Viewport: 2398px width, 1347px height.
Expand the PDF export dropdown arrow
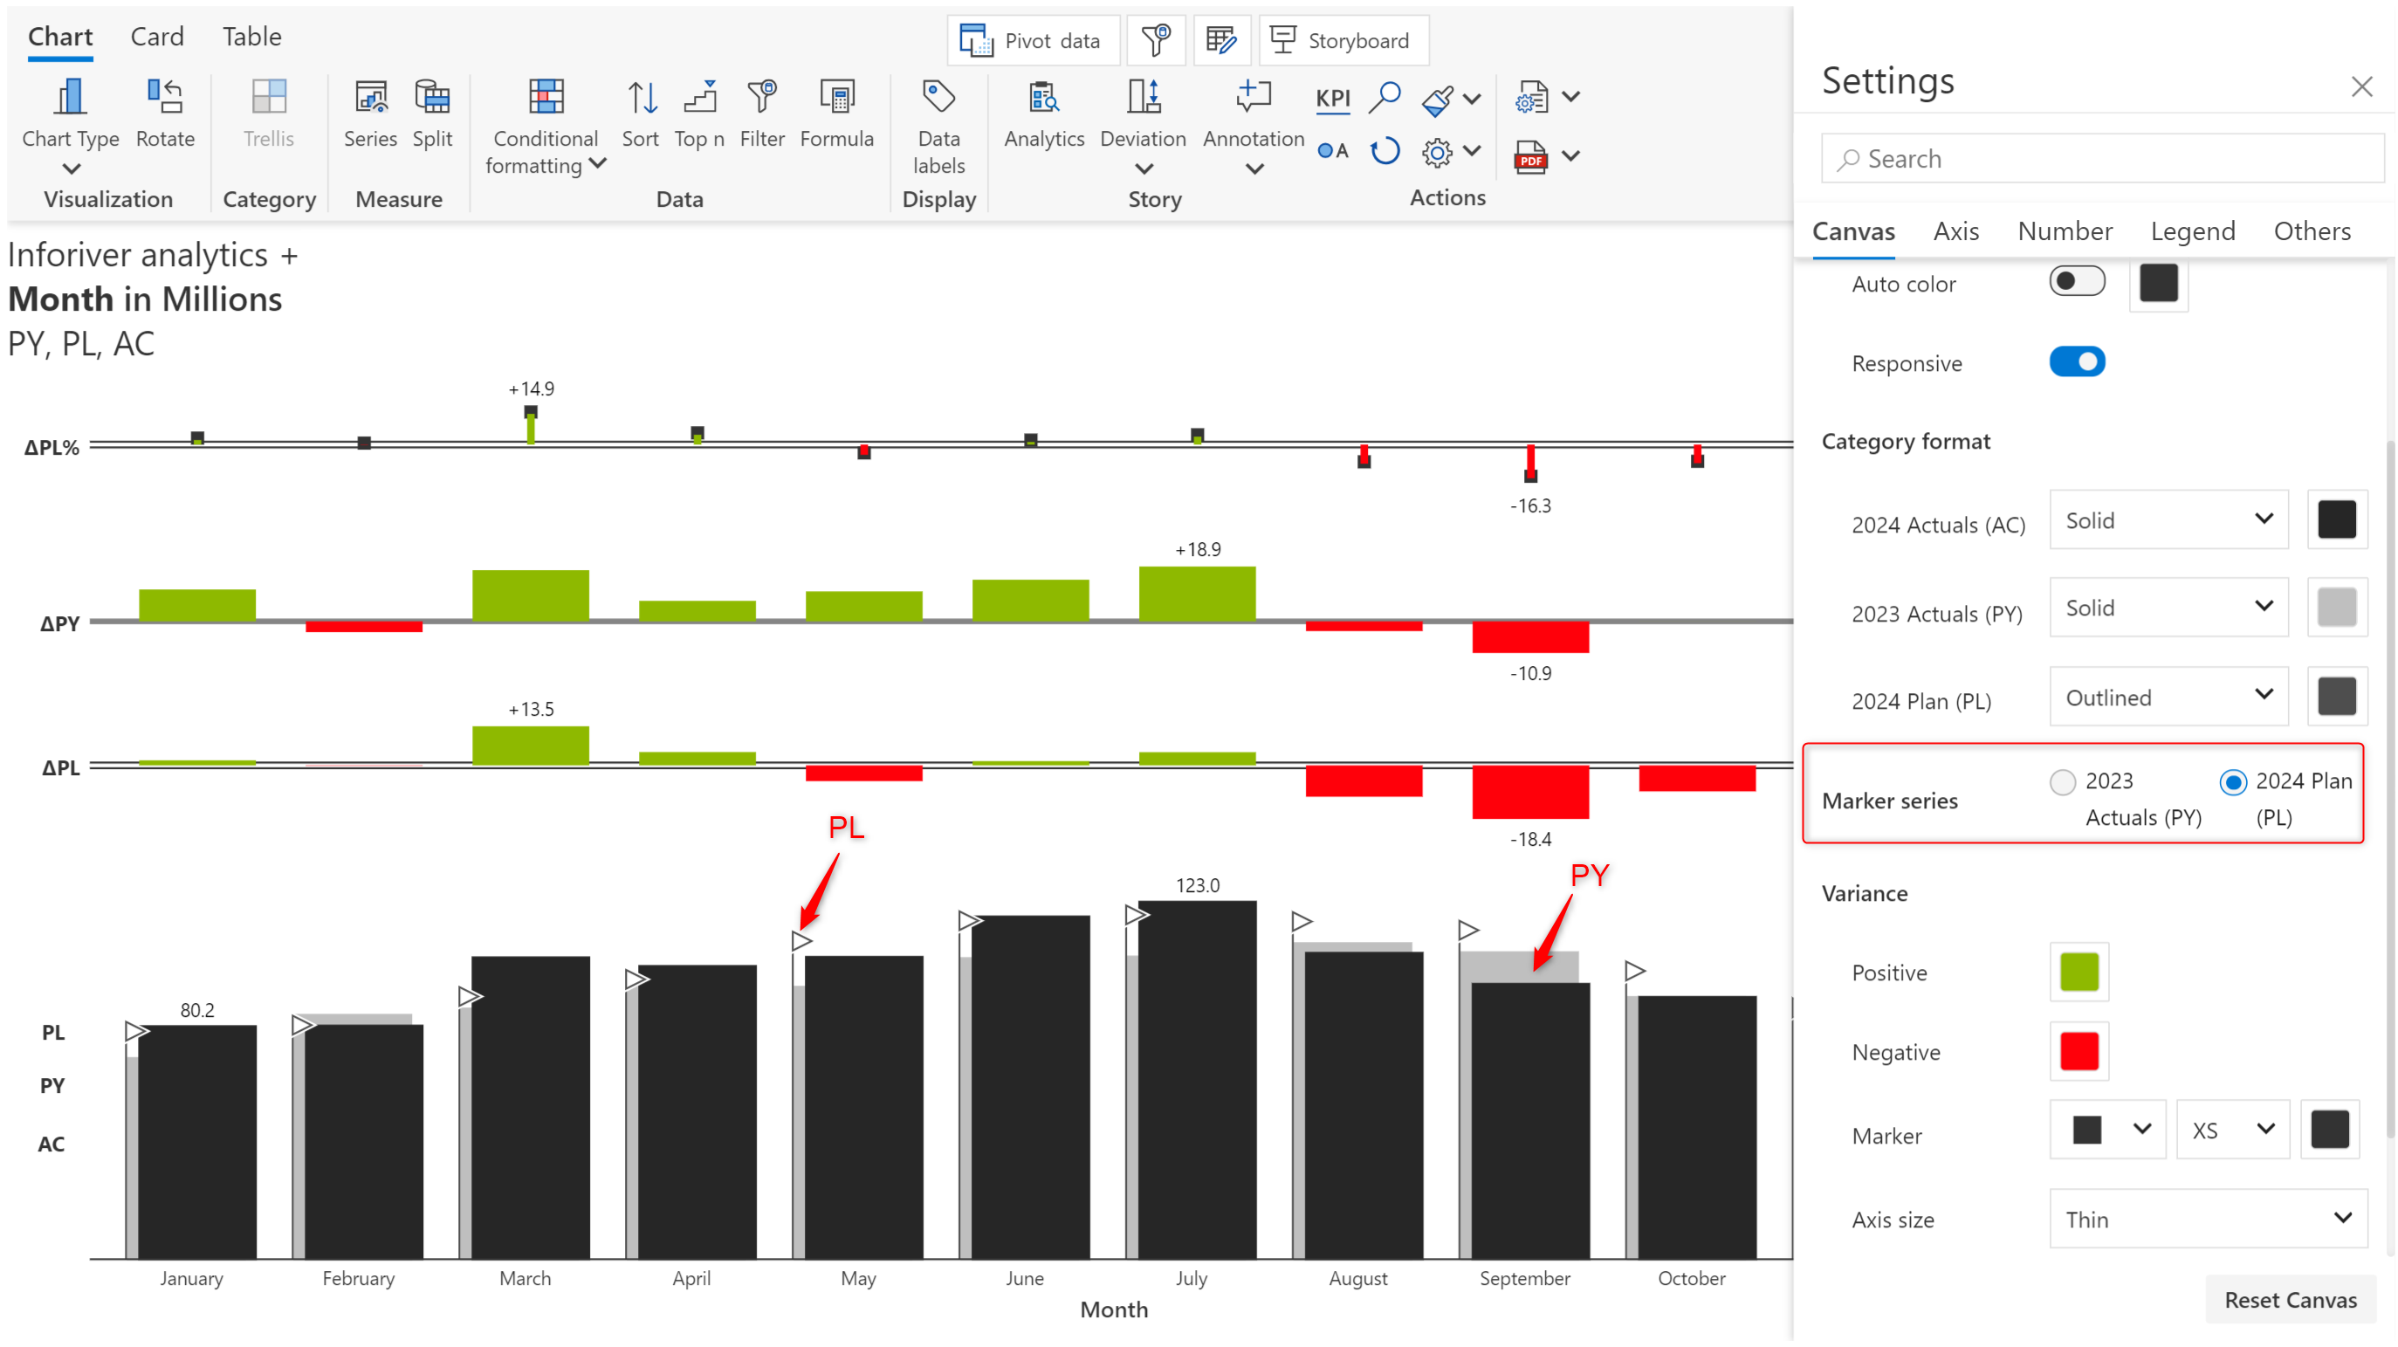point(1570,156)
